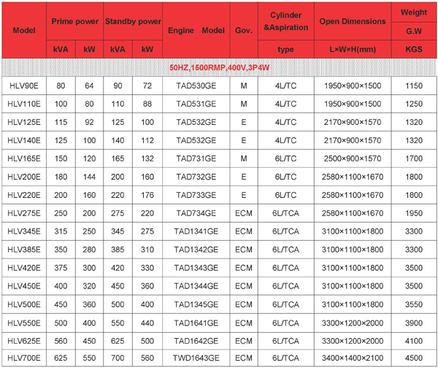
Task: Click the Weight header cell
Action: (414, 12)
